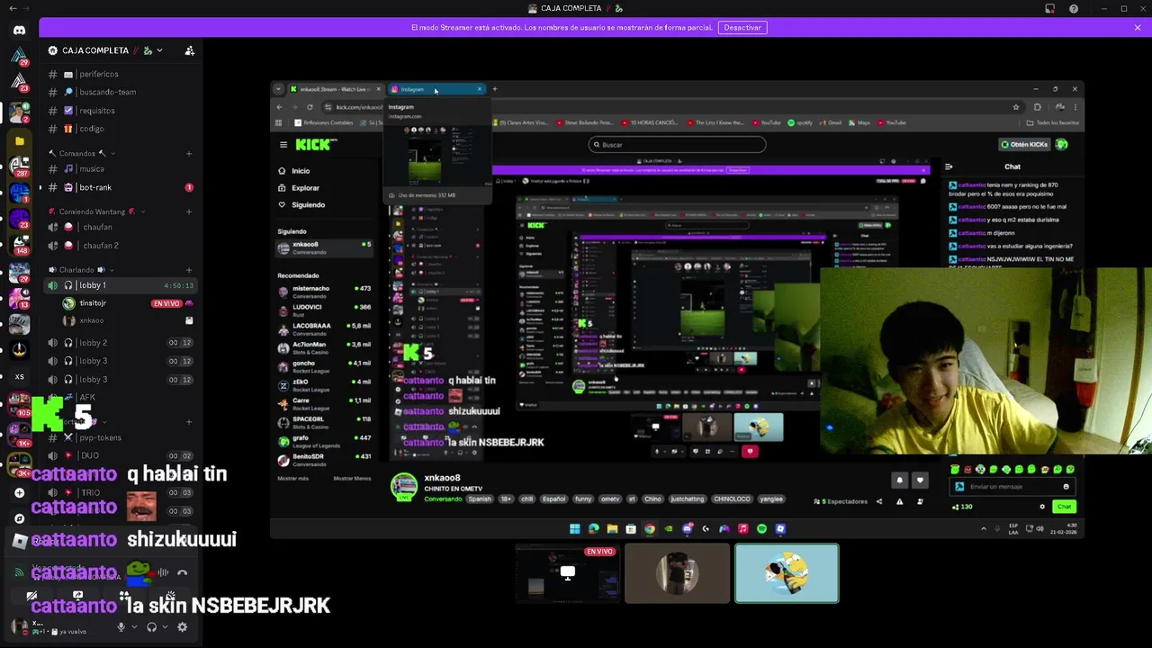This screenshot has width=1152, height=648.
Task: Click the Obtén KICKs button
Action: (x=1024, y=145)
